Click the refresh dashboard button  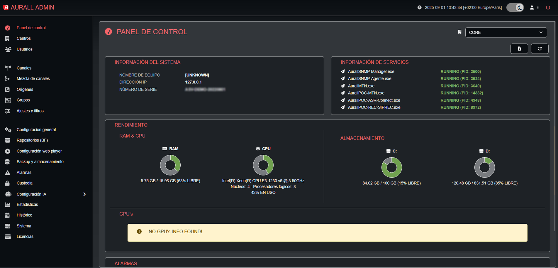click(540, 49)
